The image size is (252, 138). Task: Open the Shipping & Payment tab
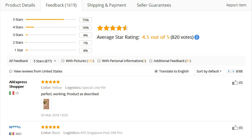(107, 5)
